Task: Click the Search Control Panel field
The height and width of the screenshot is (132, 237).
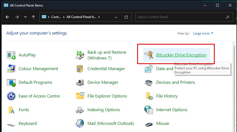Action: point(184,17)
